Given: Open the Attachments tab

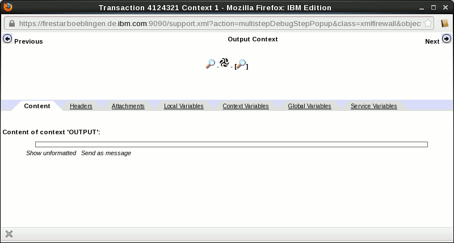Looking at the screenshot, I should coord(128,106).
